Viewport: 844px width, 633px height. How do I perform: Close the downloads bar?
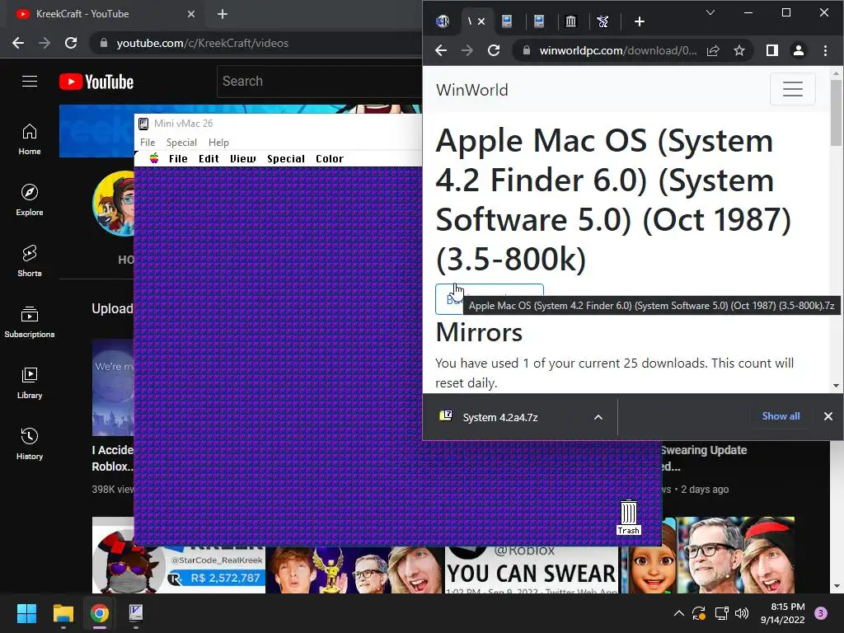pos(828,416)
